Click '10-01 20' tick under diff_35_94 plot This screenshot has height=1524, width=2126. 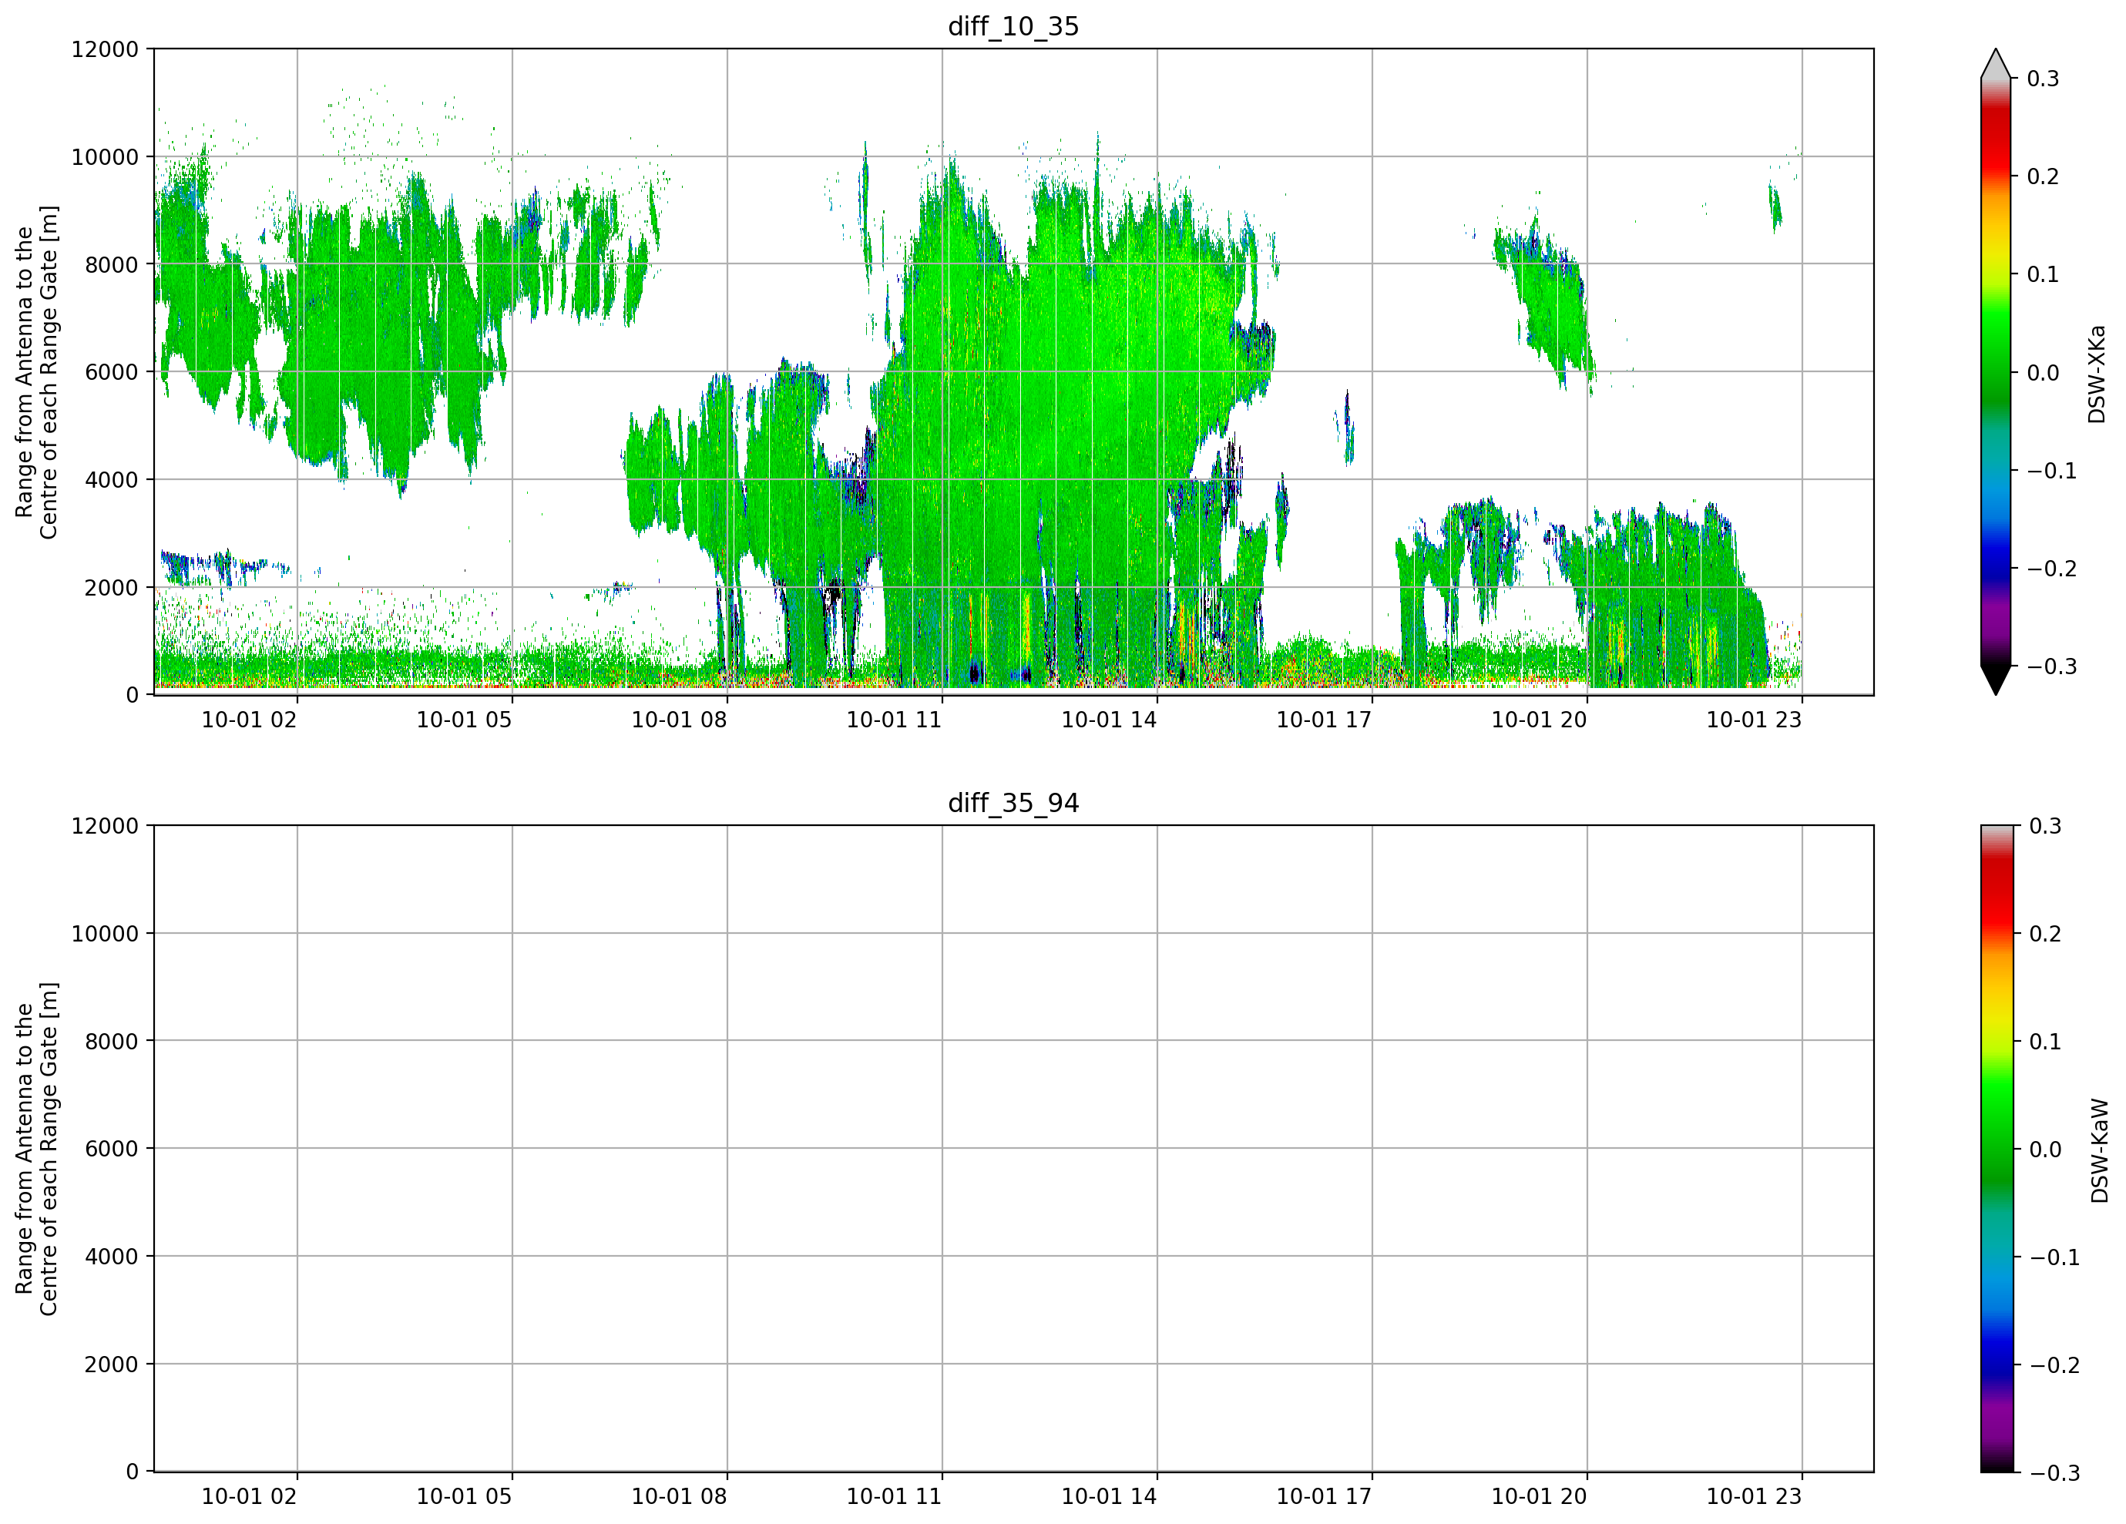[1539, 1497]
